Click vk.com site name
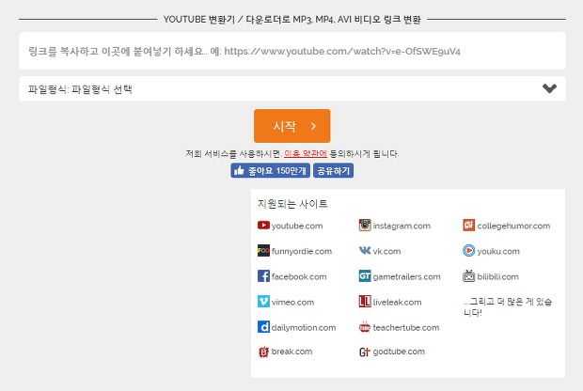 [x=386, y=251]
